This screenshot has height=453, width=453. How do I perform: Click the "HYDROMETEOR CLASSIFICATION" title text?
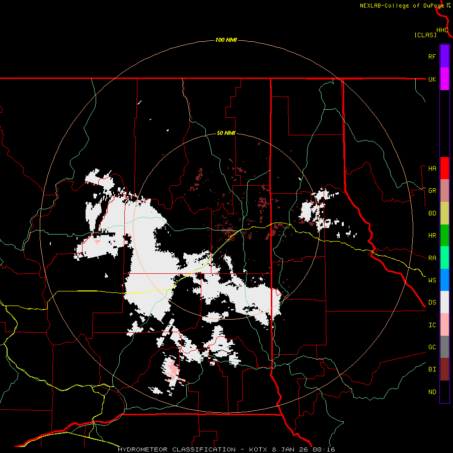point(177,449)
